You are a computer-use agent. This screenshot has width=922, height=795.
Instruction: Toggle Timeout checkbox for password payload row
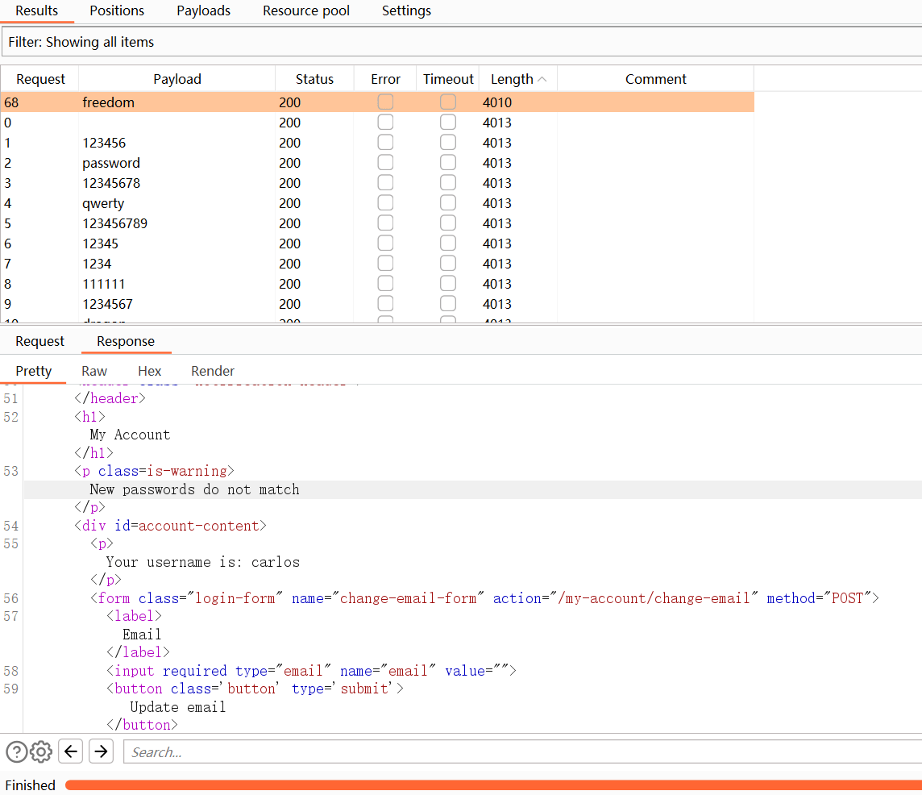[x=448, y=163]
